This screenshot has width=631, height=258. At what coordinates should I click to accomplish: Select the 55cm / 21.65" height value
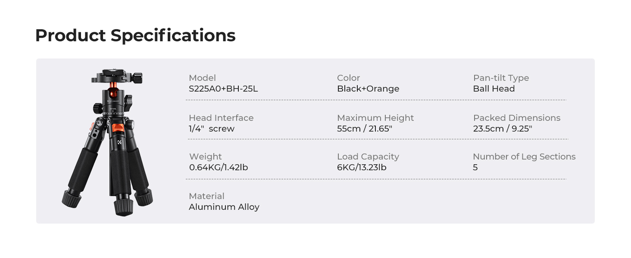(364, 129)
